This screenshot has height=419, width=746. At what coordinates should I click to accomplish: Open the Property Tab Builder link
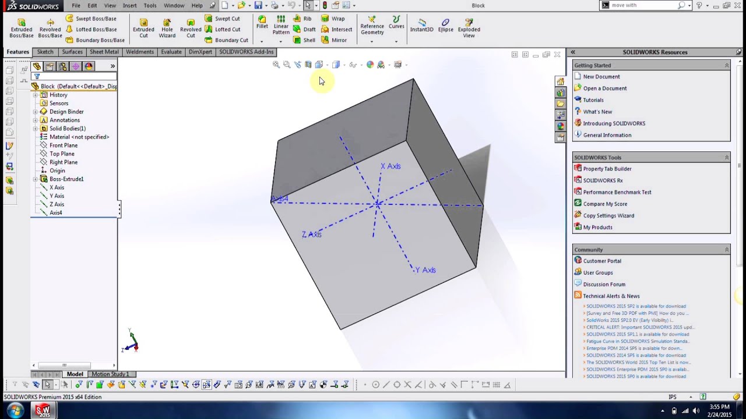click(x=607, y=169)
